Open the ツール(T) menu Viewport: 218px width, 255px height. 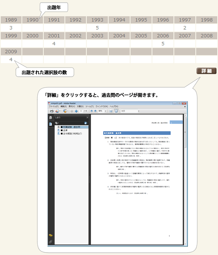[x=89, y=107]
